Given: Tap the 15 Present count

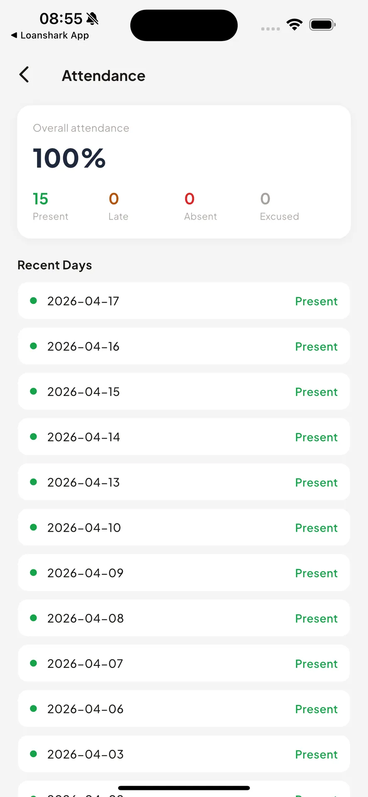Looking at the screenshot, I should (x=50, y=206).
